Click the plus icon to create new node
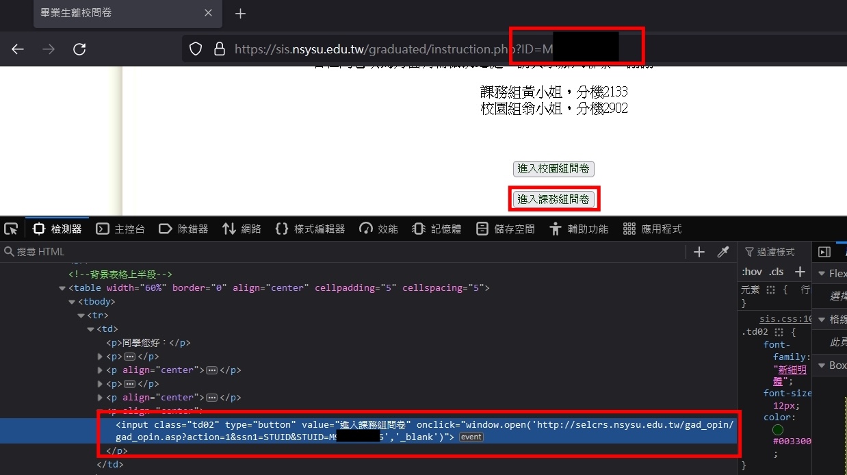Viewport: 847px width, 475px height. pyautogui.click(x=699, y=252)
